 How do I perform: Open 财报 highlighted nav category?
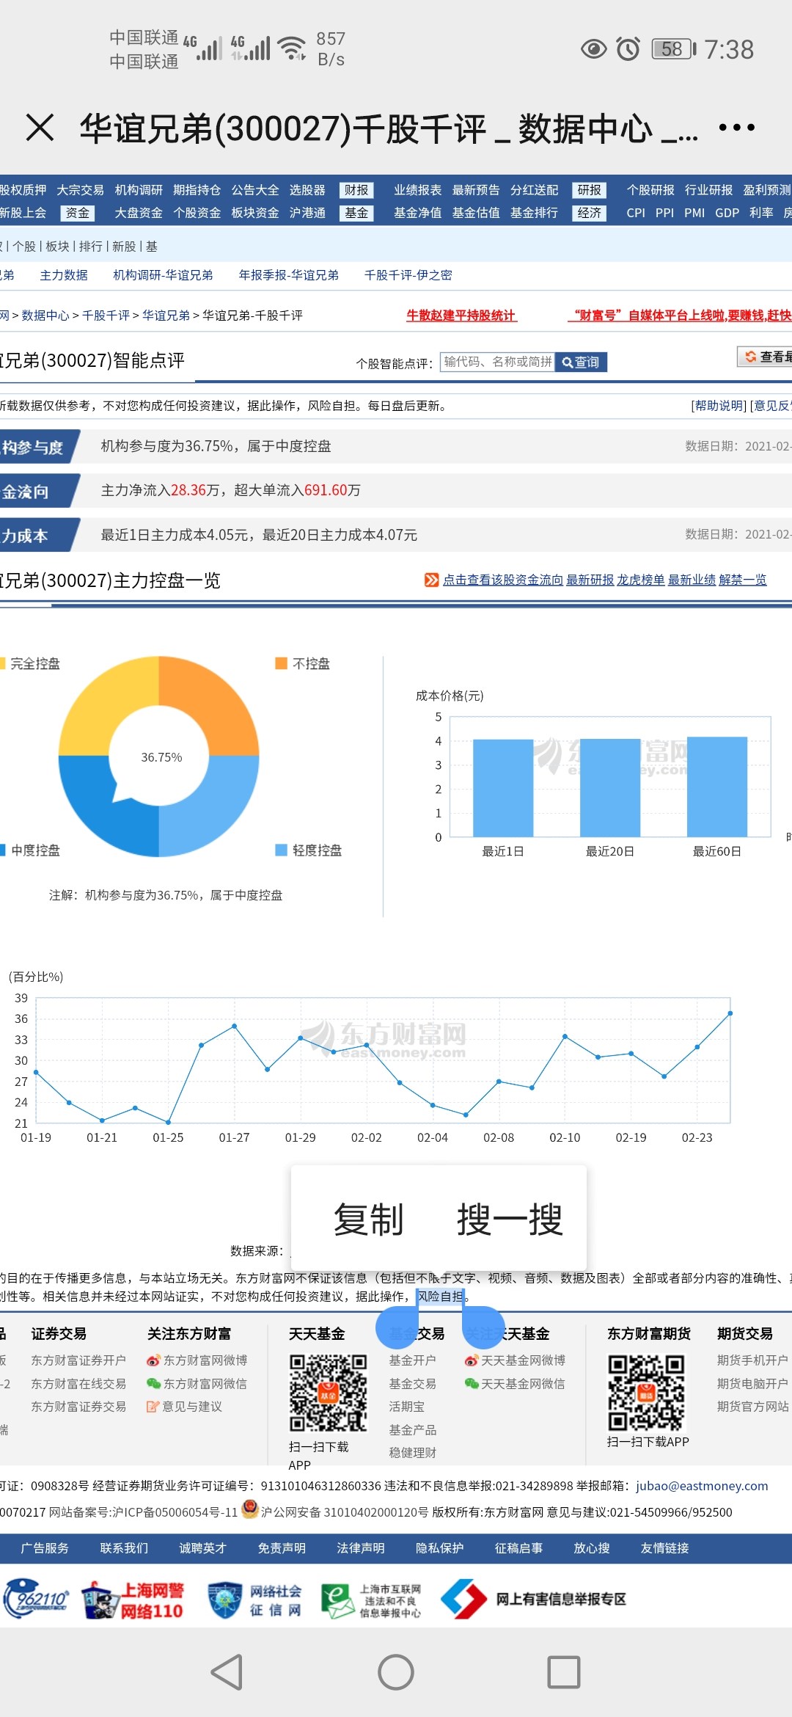click(x=356, y=190)
